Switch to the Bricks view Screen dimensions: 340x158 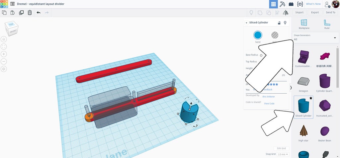(291, 4)
